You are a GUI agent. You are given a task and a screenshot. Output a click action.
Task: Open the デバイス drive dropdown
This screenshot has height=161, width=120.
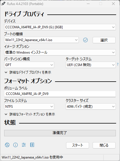[x=60, y=27]
